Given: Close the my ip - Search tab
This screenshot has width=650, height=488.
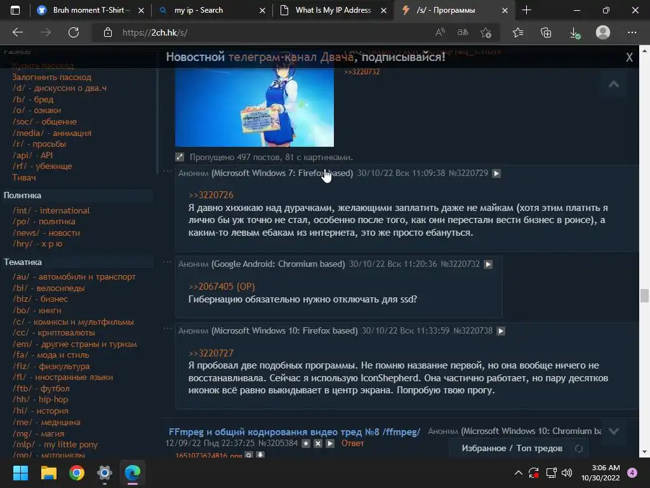Looking at the screenshot, I should click(262, 10).
